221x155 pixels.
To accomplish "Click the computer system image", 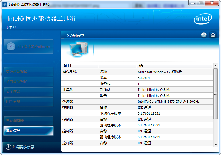I will click(x=79, y=49).
